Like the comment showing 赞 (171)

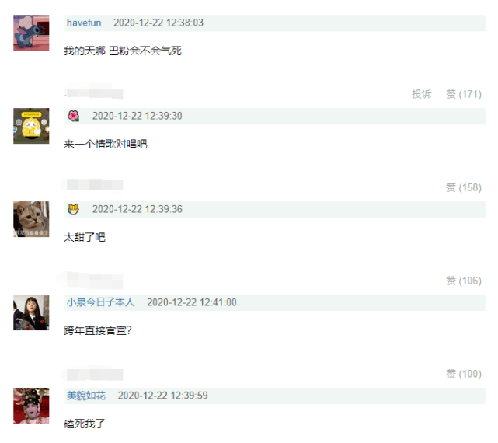[x=464, y=94]
